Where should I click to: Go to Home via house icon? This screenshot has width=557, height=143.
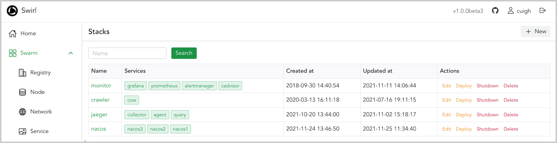(13, 34)
